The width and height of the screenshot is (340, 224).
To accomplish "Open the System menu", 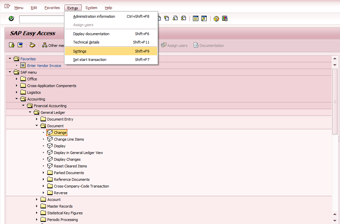I will (91, 8).
